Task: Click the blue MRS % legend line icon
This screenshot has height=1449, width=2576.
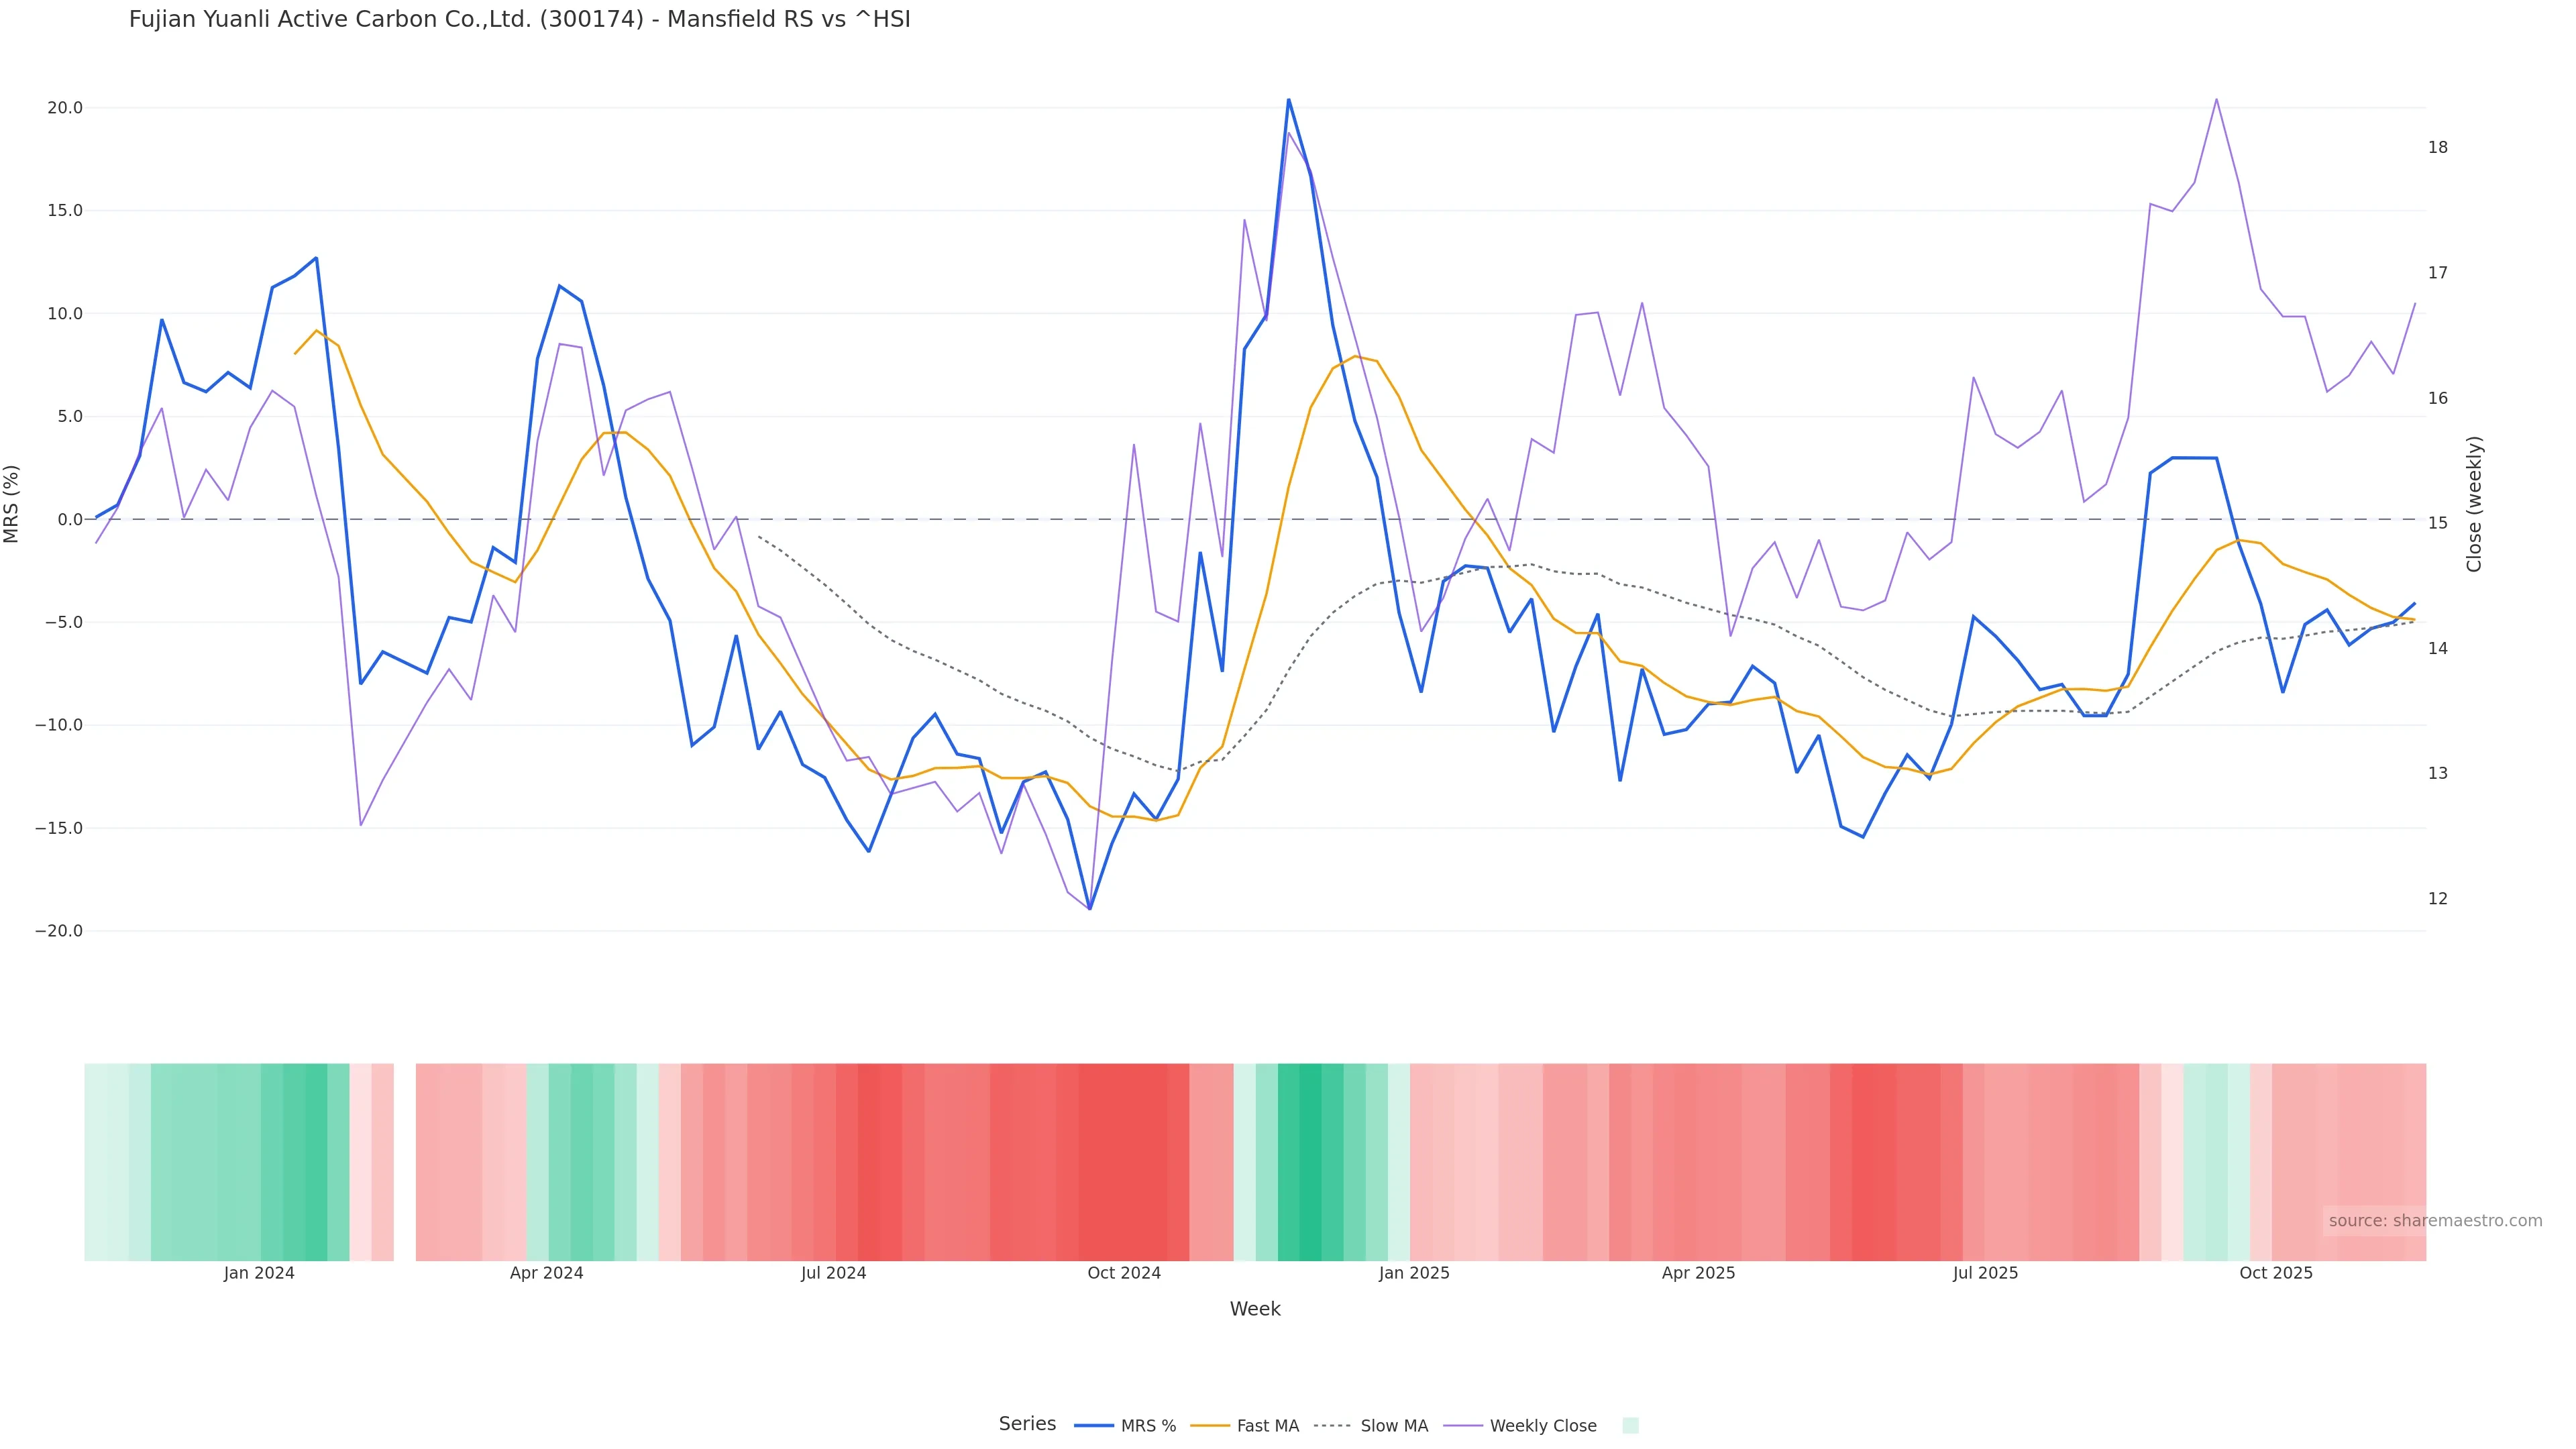Action: coord(1094,1425)
